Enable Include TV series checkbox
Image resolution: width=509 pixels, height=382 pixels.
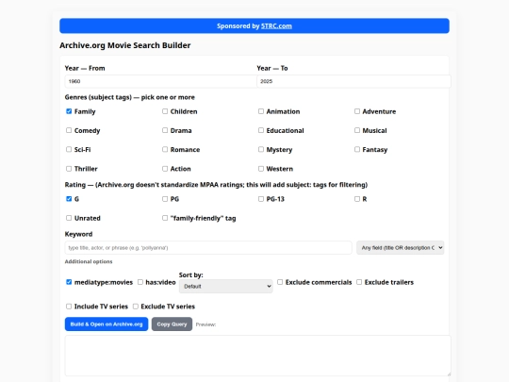click(x=69, y=307)
